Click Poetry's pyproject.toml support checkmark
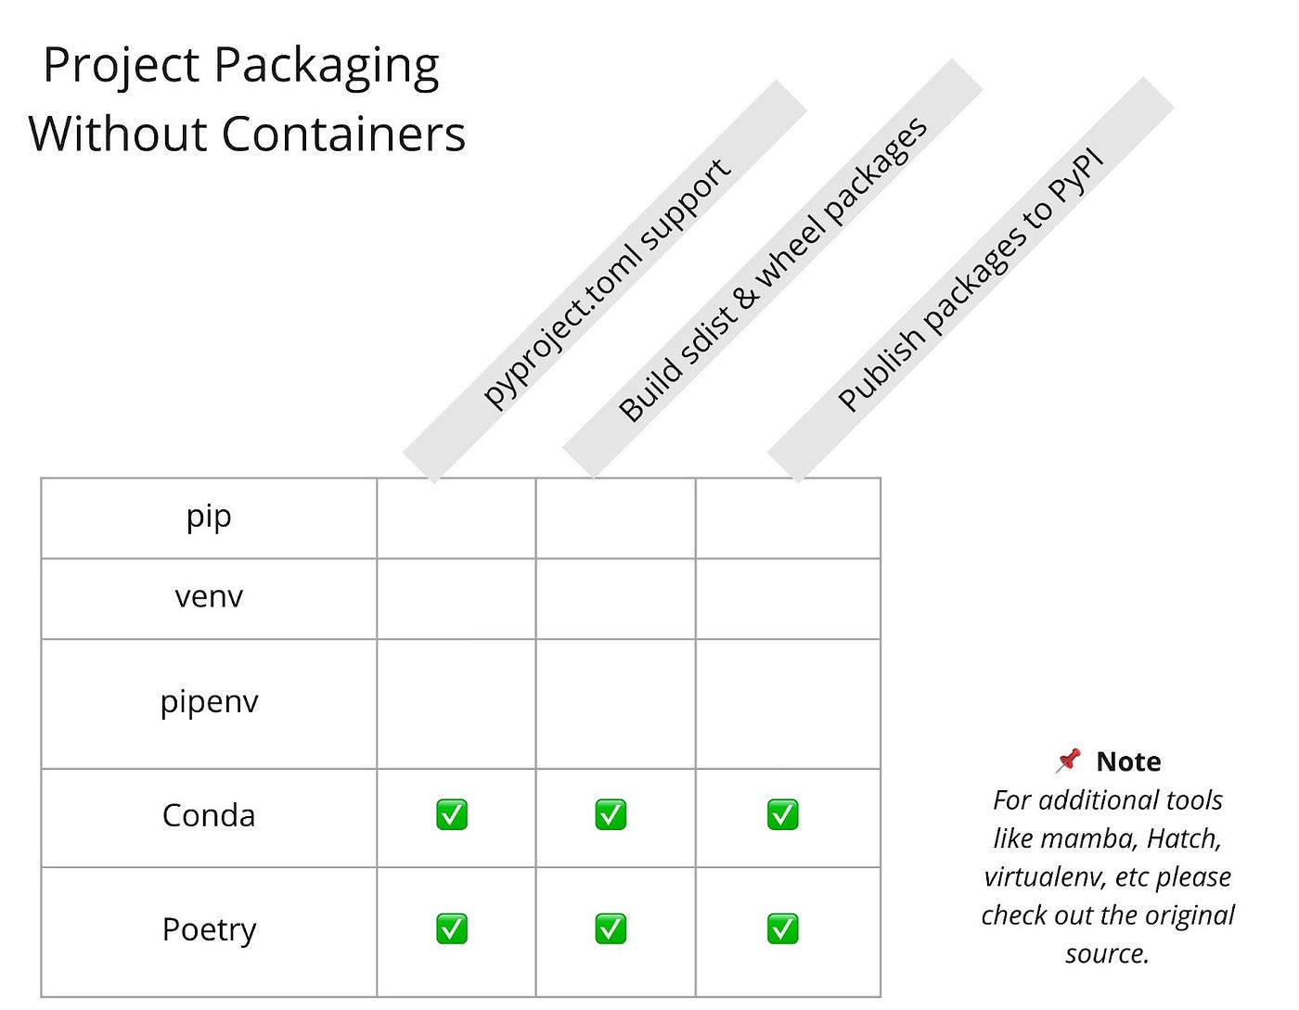 452,928
